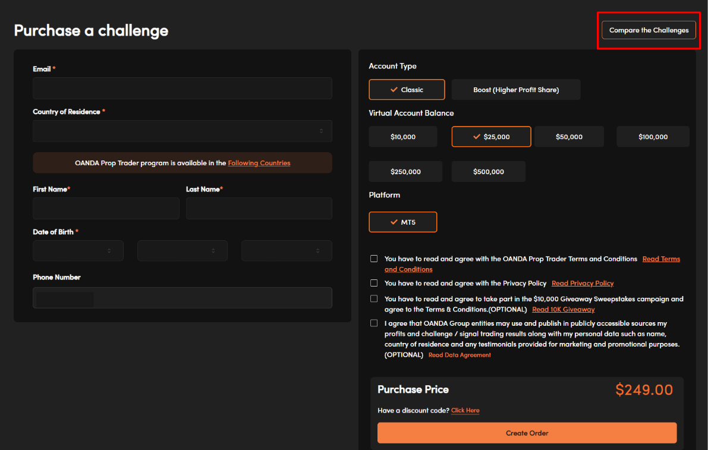Select Classic account type
Viewport: 708px width, 450px height.
(407, 89)
